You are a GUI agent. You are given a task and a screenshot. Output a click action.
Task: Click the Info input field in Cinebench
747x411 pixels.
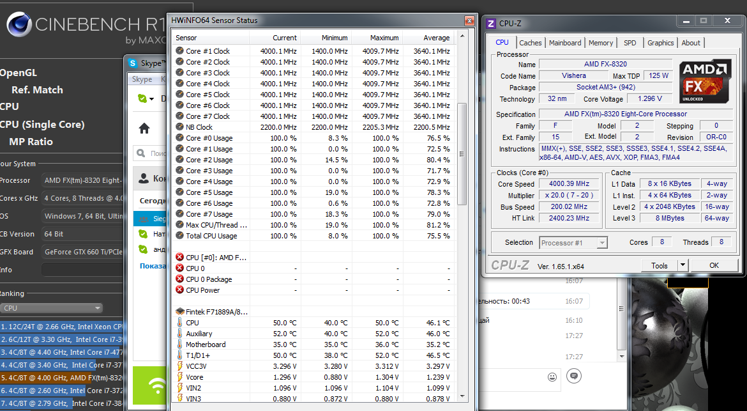point(82,270)
